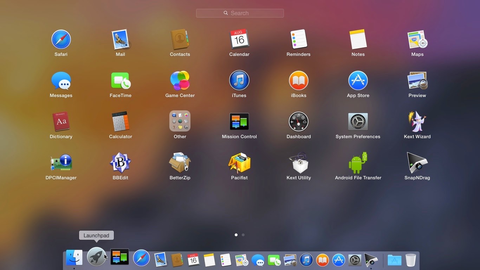
Task: Open Messages from the Dock
Action: [x=258, y=260]
